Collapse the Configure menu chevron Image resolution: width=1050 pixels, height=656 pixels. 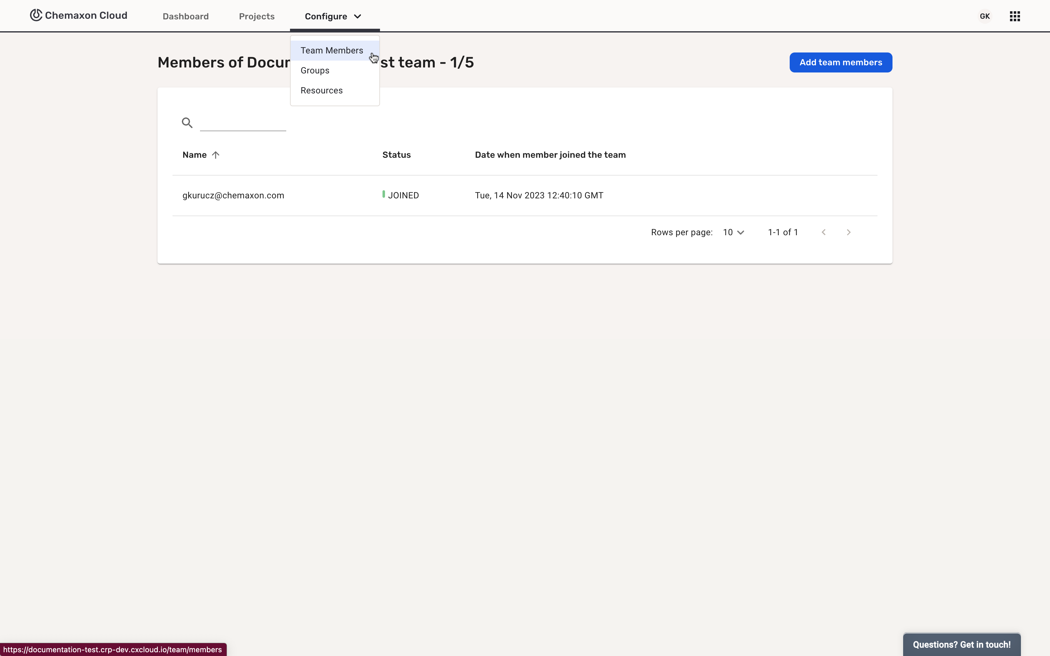tap(357, 17)
